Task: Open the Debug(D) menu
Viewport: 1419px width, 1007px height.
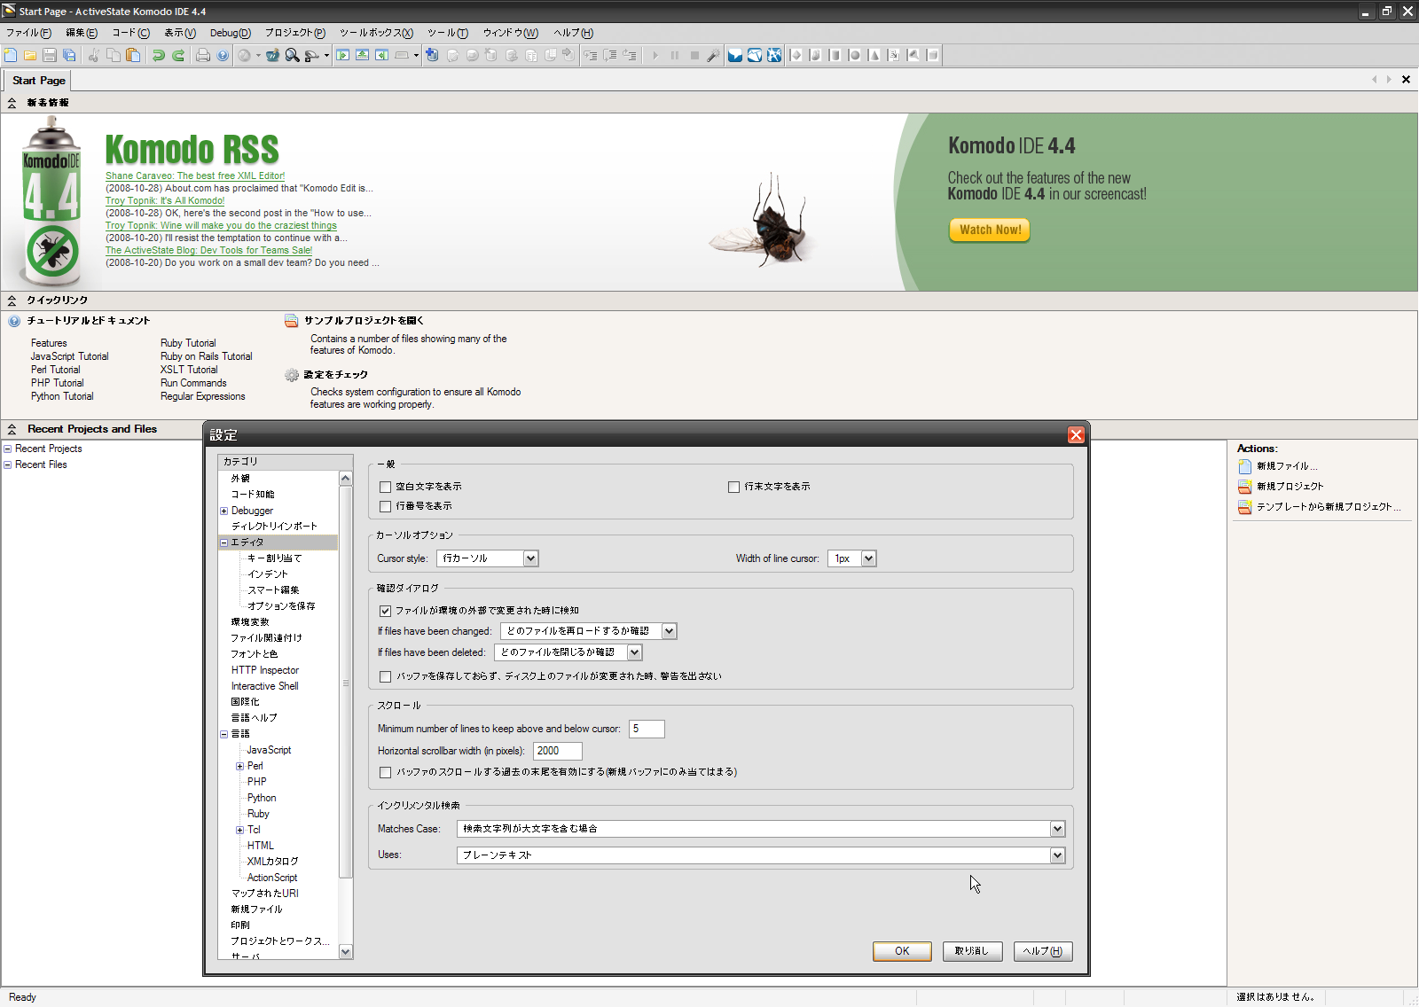Action: [x=231, y=33]
